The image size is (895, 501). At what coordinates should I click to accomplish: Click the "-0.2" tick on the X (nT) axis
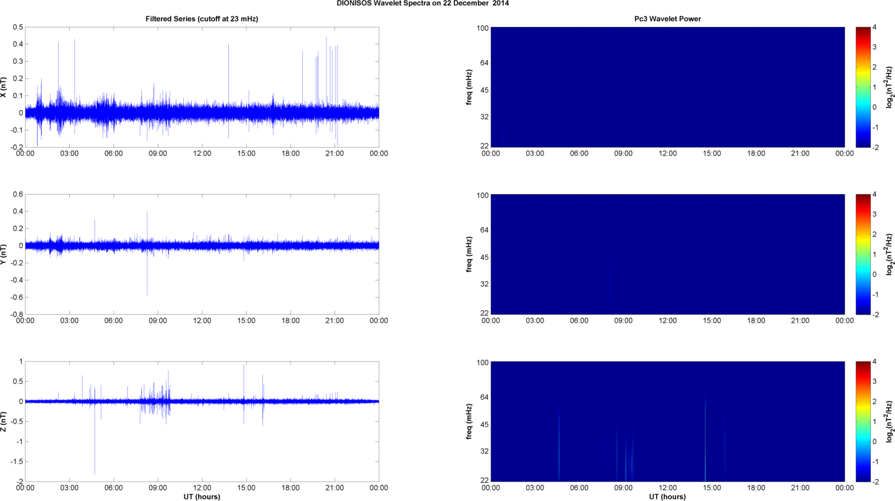(x=16, y=147)
